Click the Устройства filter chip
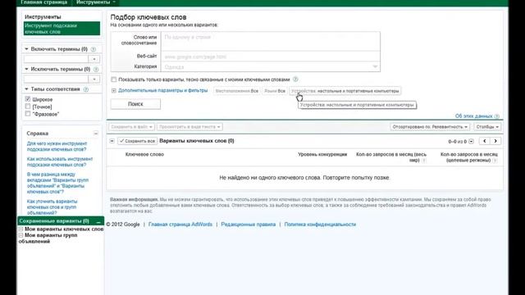525x295 pixels. pos(345,91)
